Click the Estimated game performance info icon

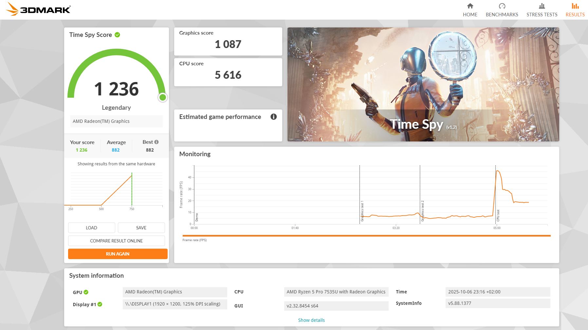[x=274, y=117]
